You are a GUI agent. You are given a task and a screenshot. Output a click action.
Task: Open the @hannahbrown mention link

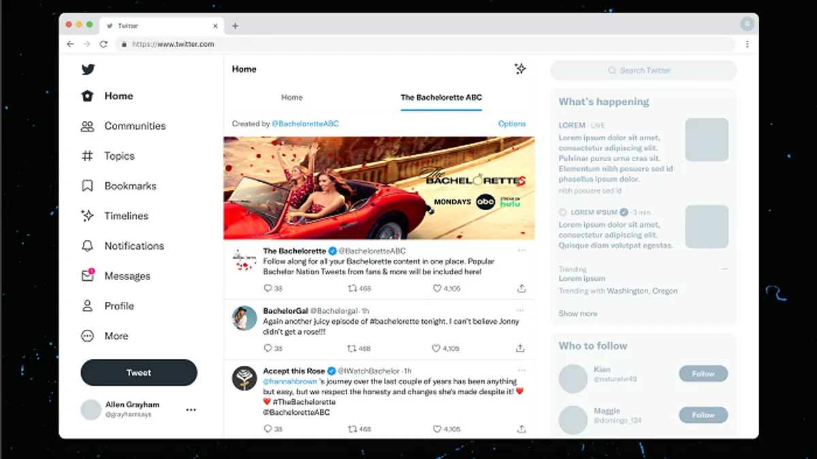point(289,381)
